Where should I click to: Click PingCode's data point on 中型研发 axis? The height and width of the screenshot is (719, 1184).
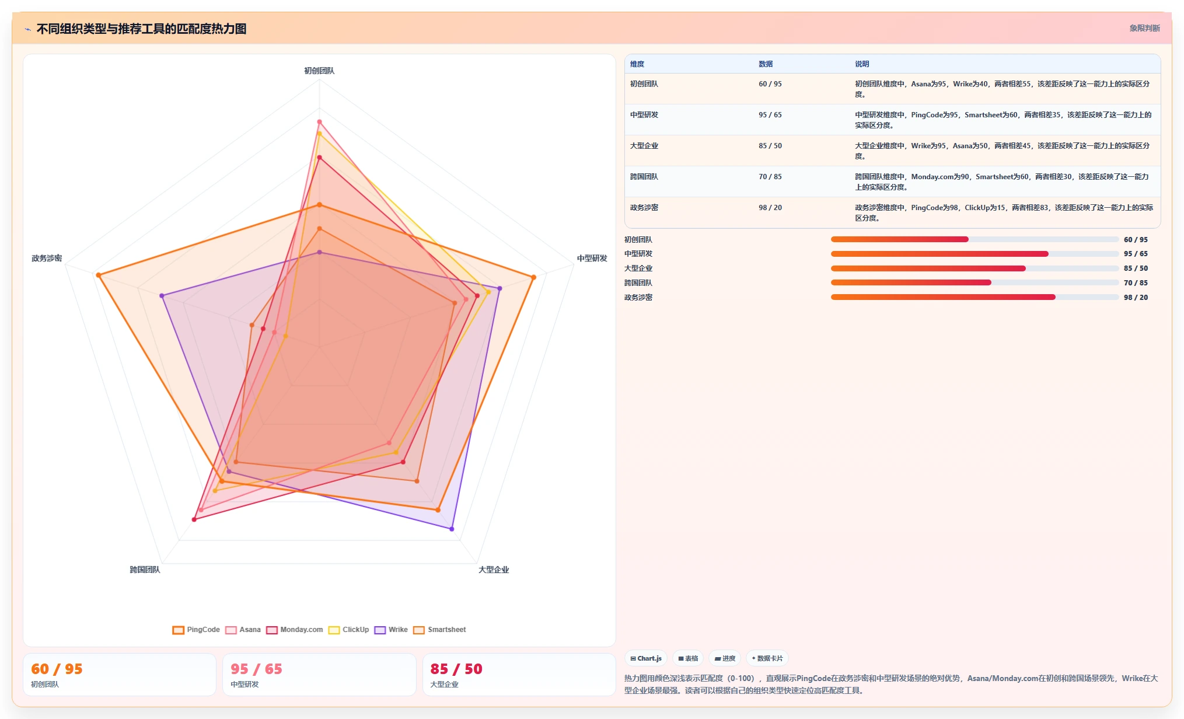click(533, 277)
